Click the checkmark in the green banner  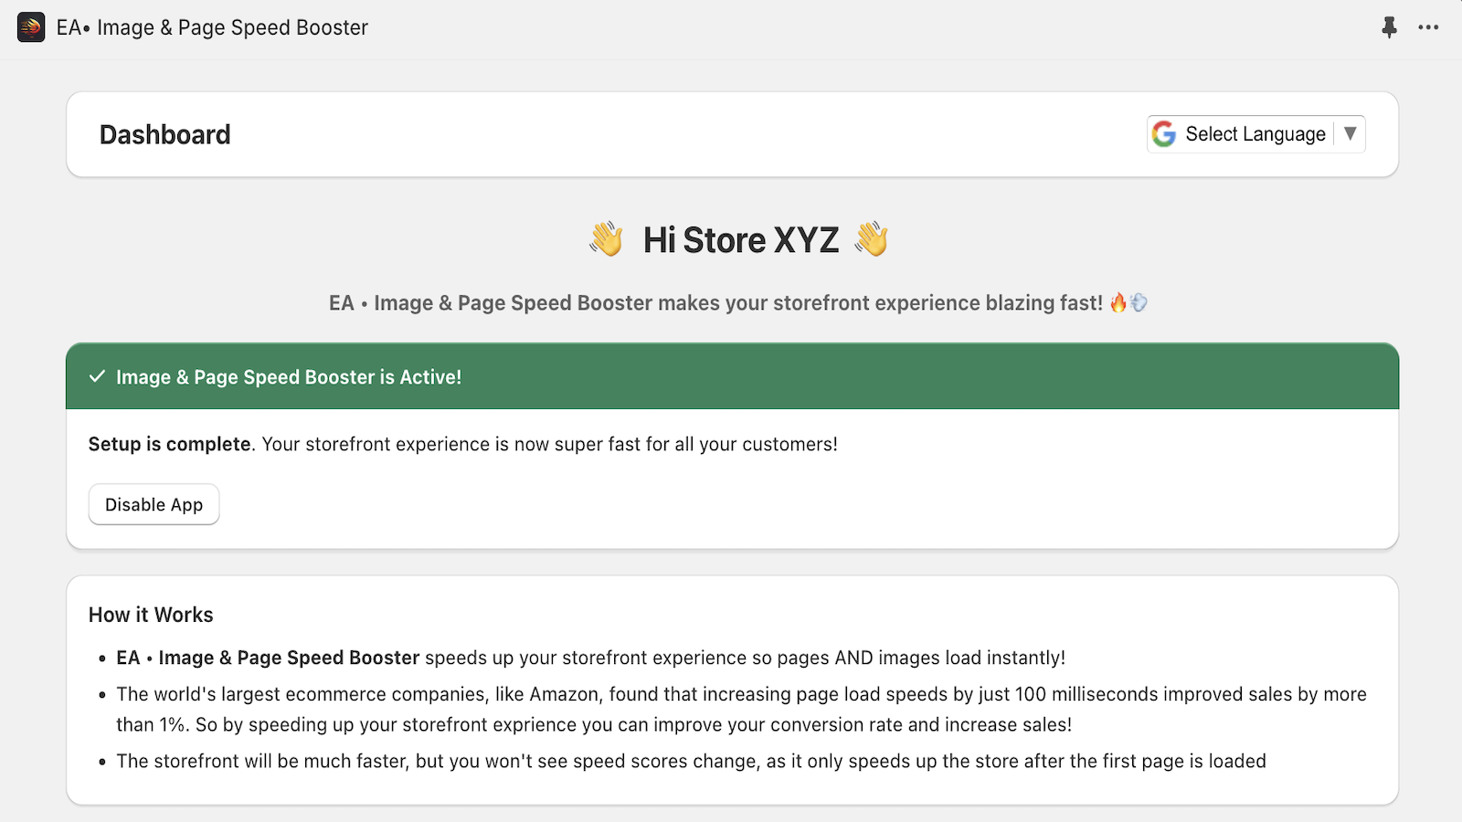pos(97,376)
